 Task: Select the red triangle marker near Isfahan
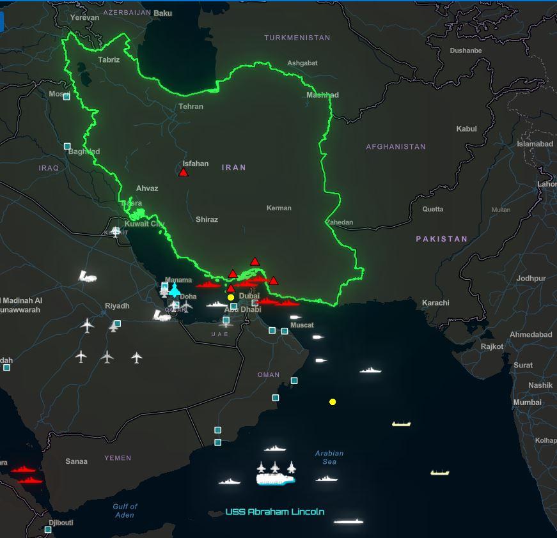[x=182, y=171]
